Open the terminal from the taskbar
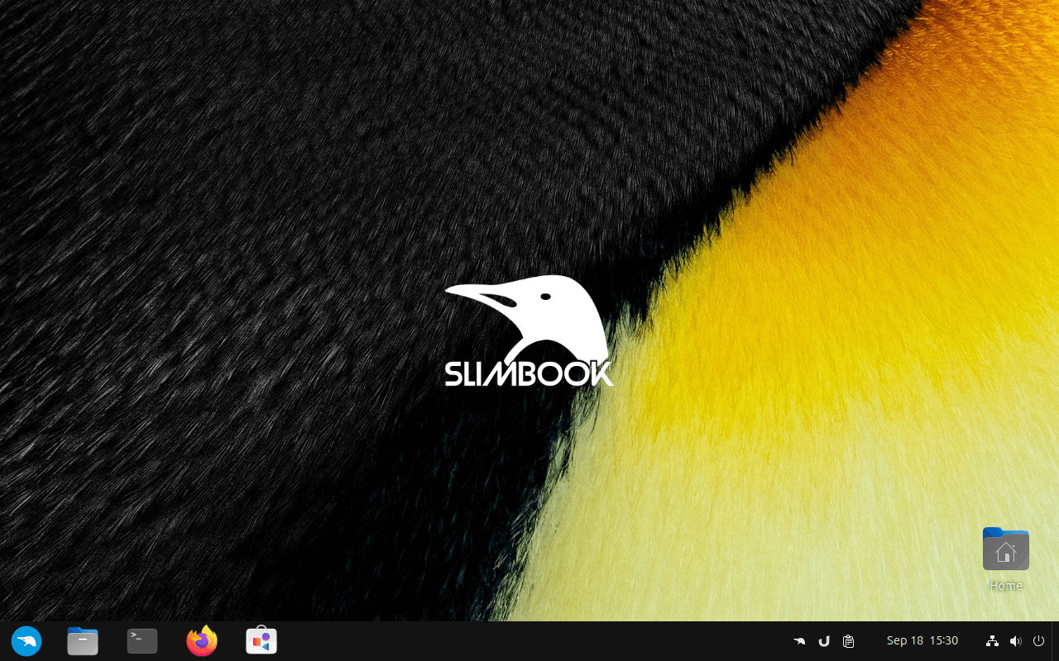1059x661 pixels. coord(142,641)
